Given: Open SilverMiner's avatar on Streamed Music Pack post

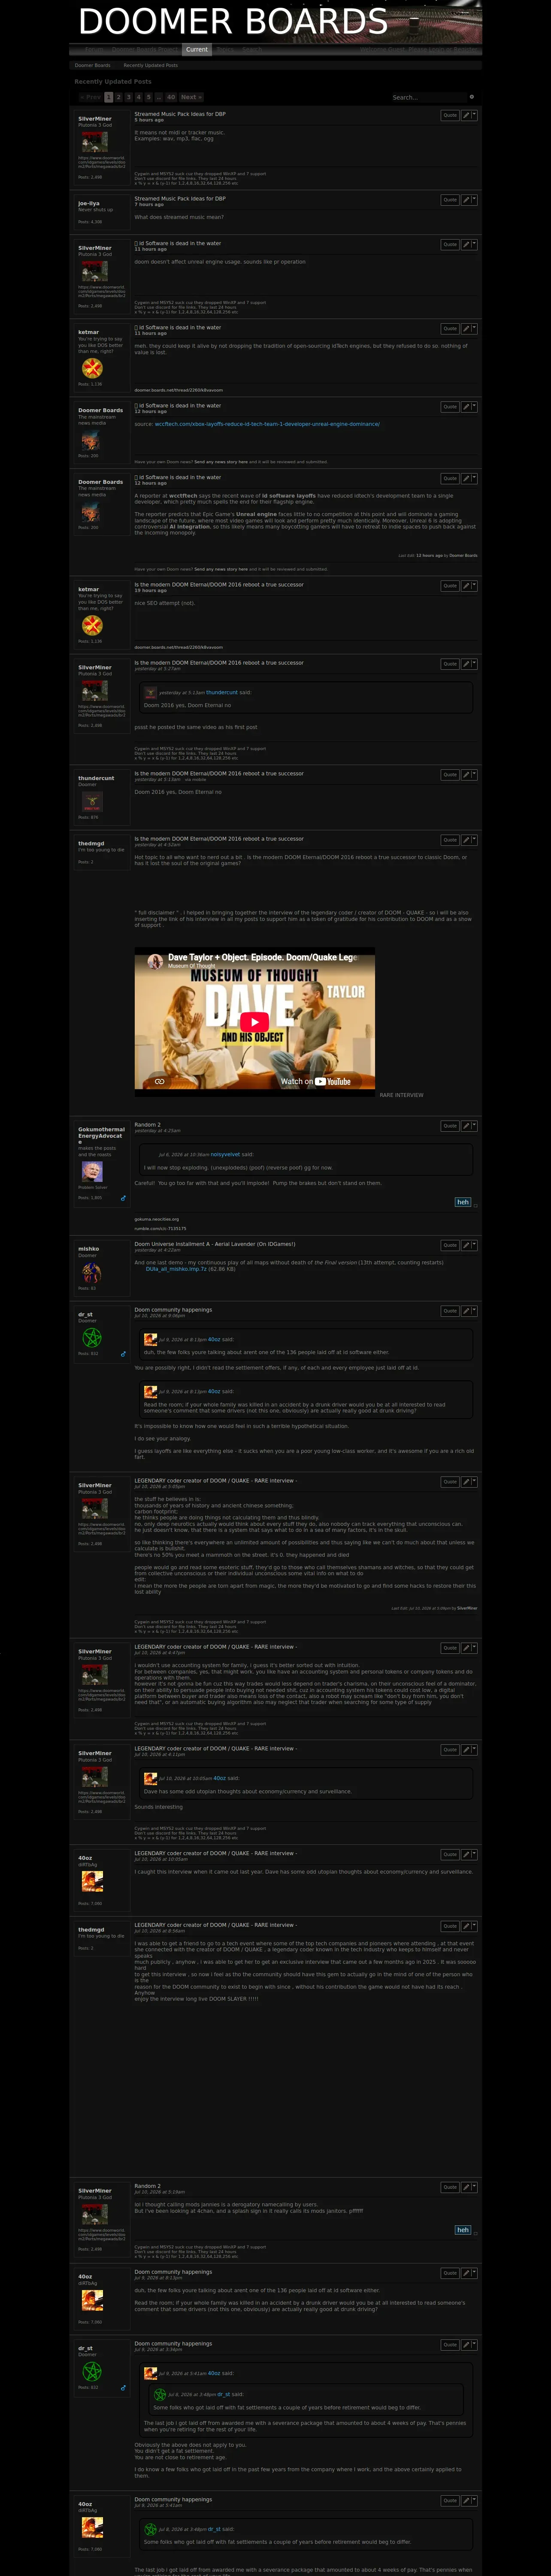Looking at the screenshot, I should (x=95, y=142).
